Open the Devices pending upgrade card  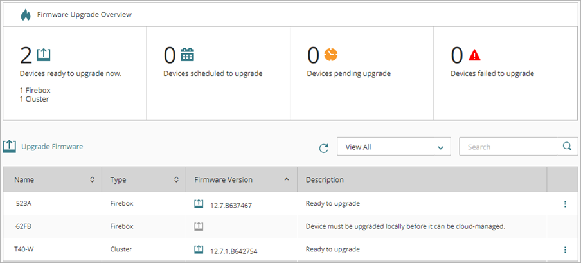(x=362, y=73)
